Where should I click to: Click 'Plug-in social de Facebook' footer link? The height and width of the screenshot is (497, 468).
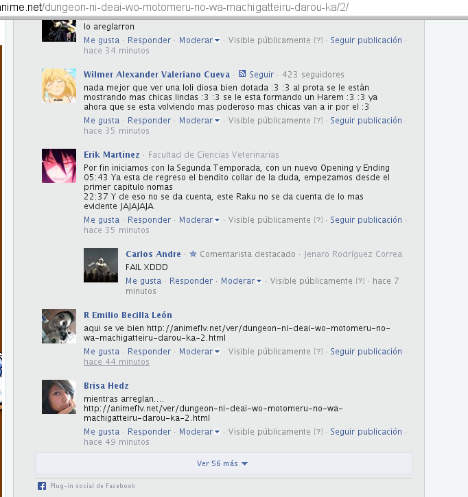(x=93, y=486)
